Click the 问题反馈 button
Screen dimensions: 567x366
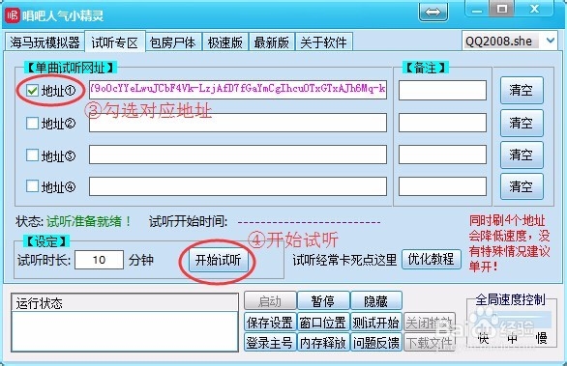(x=376, y=343)
